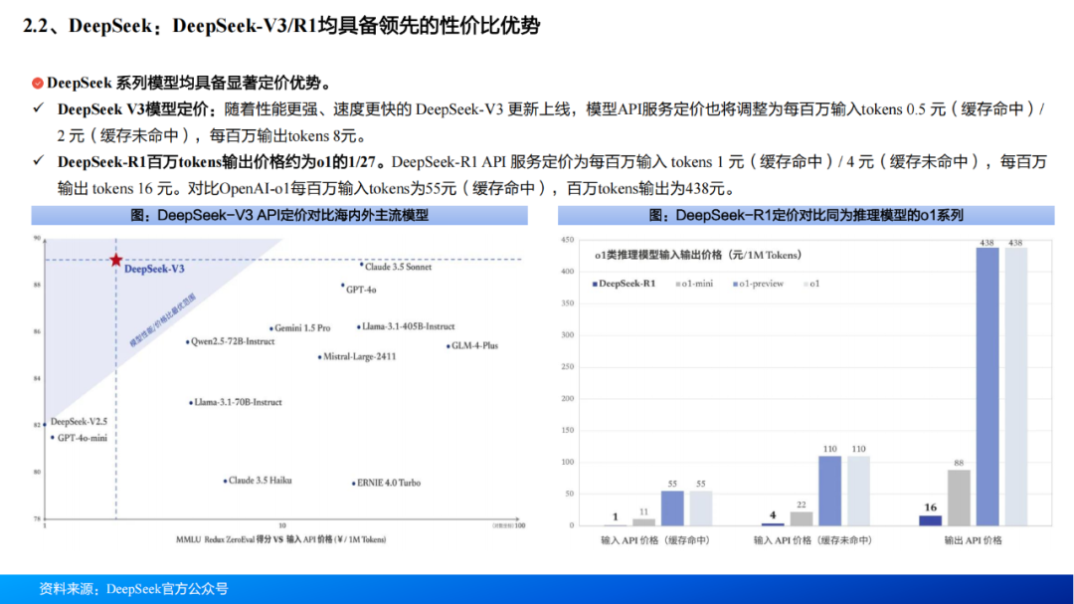This screenshot has width=1074, height=604.
Task: Select the "o1" legend entry
Action: click(x=811, y=284)
